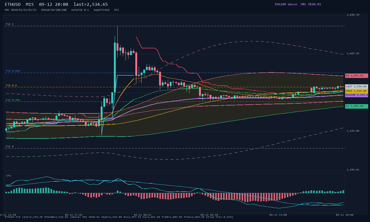Click the green Fib 0.382 level label
Viewport: 370px width, 222px height.
point(13,100)
